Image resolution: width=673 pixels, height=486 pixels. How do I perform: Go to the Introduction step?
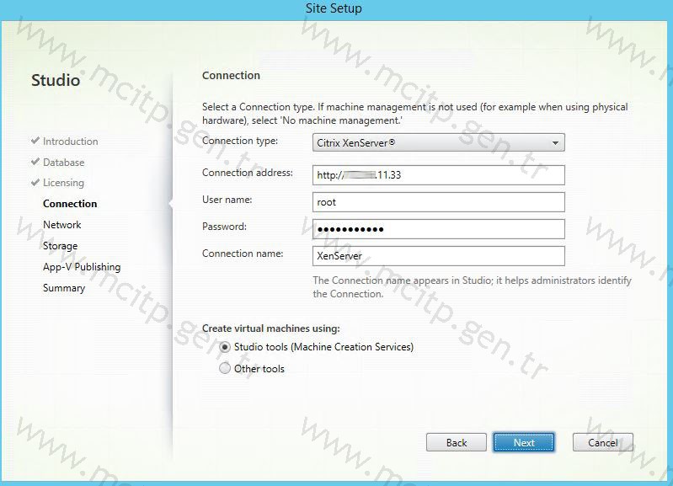coord(71,142)
